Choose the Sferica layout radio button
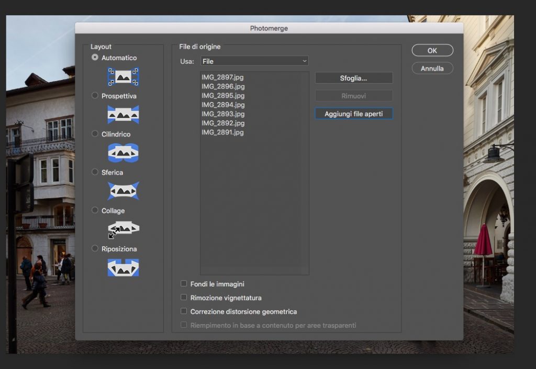The width and height of the screenshot is (536, 369). [x=95, y=172]
